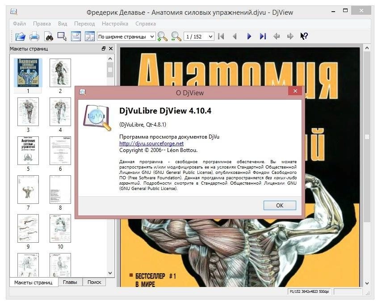Click the document view scrollbar handle
This screenshot has width=382, height=308.
[367, 137]
